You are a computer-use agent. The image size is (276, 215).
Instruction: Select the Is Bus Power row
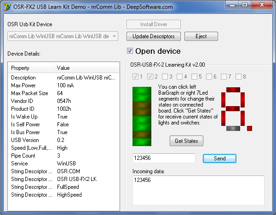(x=63, y=132)
